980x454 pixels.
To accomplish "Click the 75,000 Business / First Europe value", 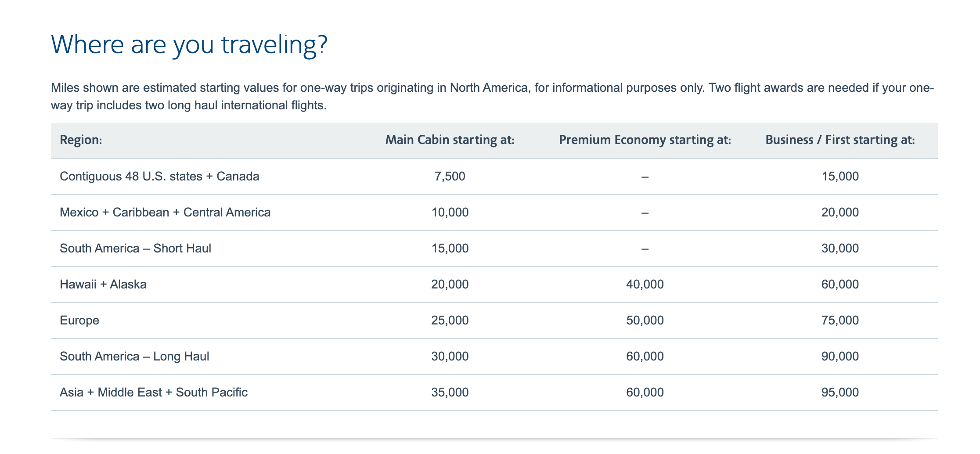I will 839,321.
